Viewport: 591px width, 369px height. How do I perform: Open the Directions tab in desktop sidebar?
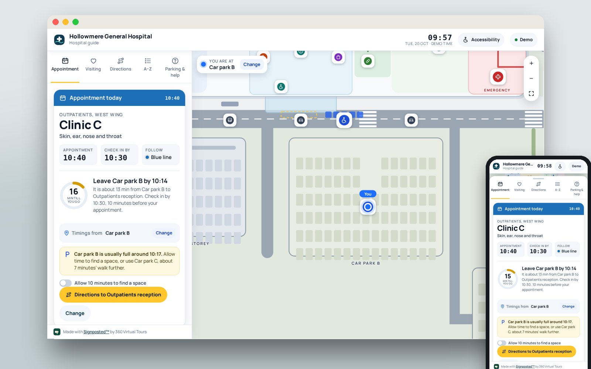120,65
